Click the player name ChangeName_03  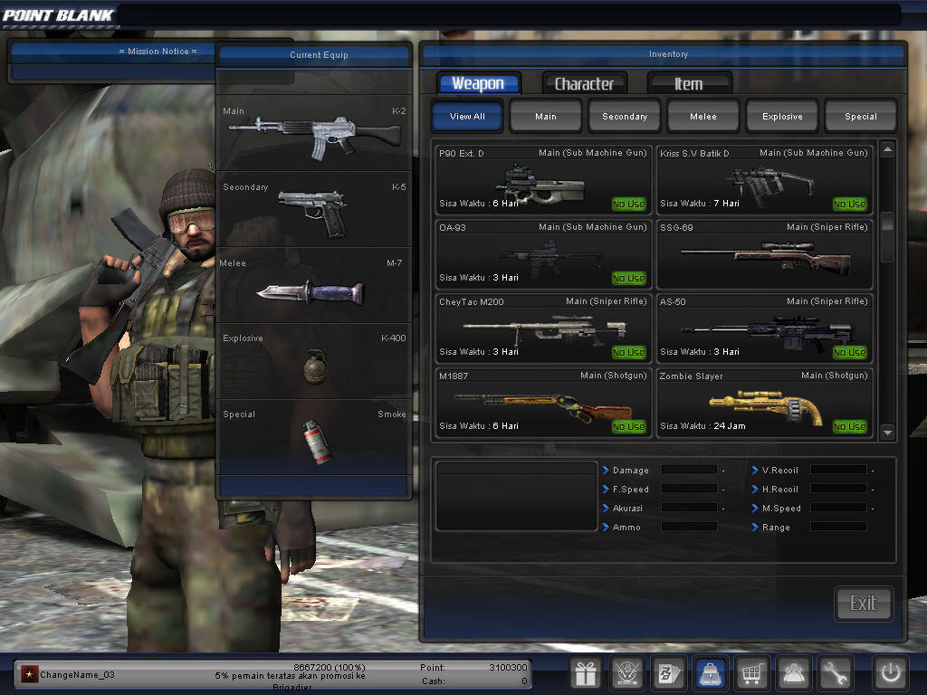click(77, 674)
